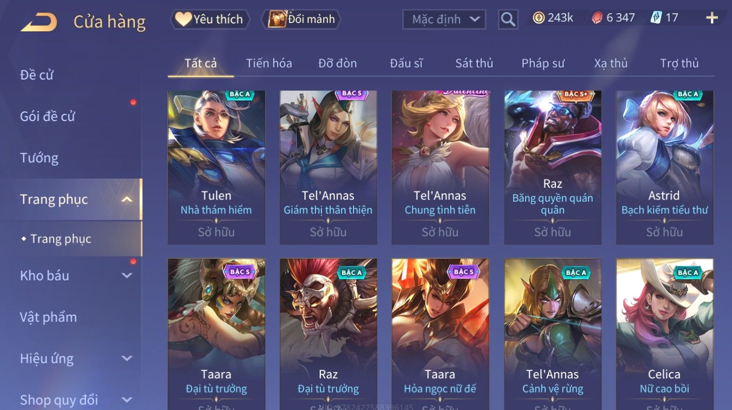Click the red gem currency icon
The image size is (732, 410).
(597, 18)
